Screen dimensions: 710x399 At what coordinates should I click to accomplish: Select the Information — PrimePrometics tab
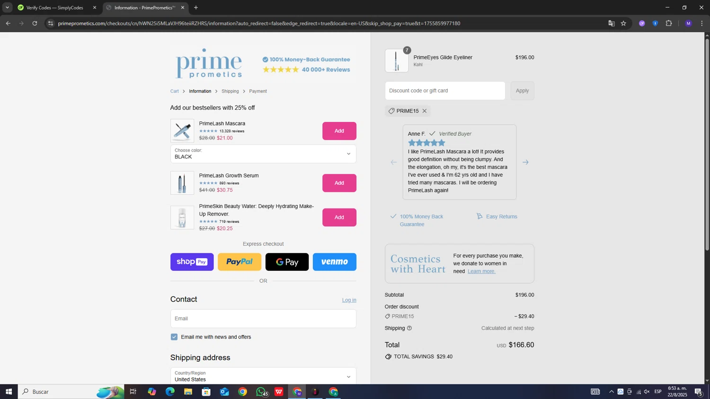click(x=145, y=8)
